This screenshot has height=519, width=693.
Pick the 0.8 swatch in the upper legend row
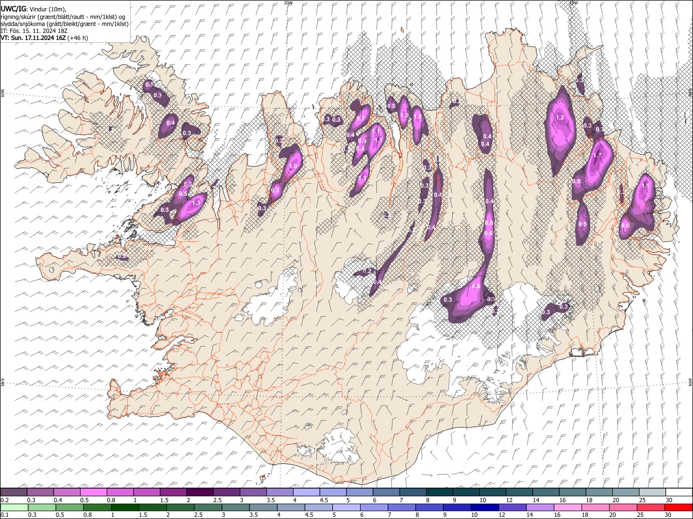pos(120,492)
